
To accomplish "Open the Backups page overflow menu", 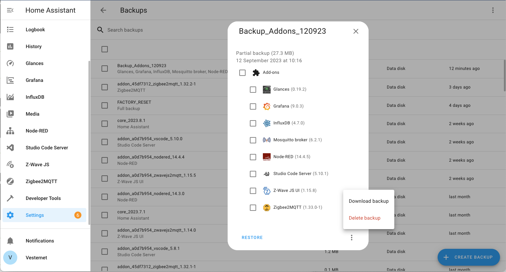I will pos(493,10).
